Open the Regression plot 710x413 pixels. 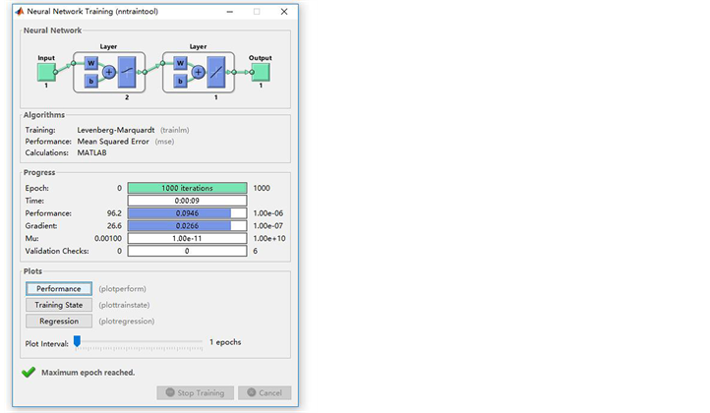tap(59, 321)
